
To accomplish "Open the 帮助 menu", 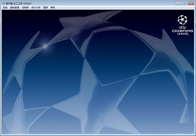I will coord(53,7).
